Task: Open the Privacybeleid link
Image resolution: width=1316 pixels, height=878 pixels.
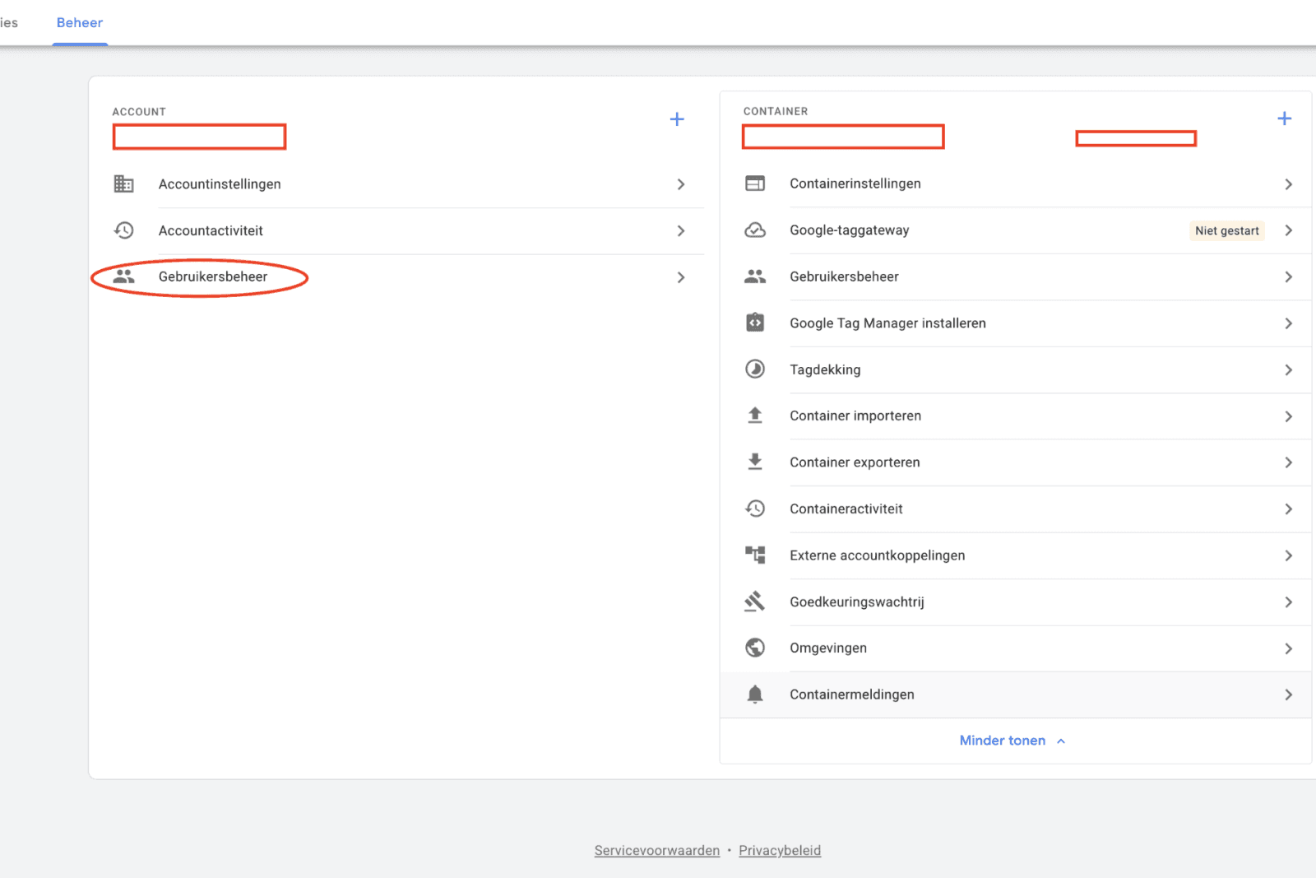Action: pos(780,851)
